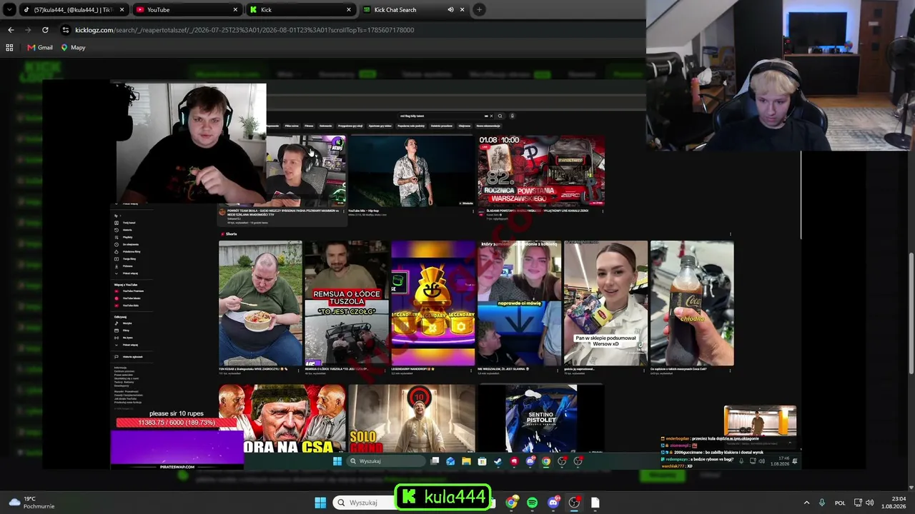The width and height of the screenshot is (915, 514).
Task: View site information for kicklogz.com
Action: (66, 30)
